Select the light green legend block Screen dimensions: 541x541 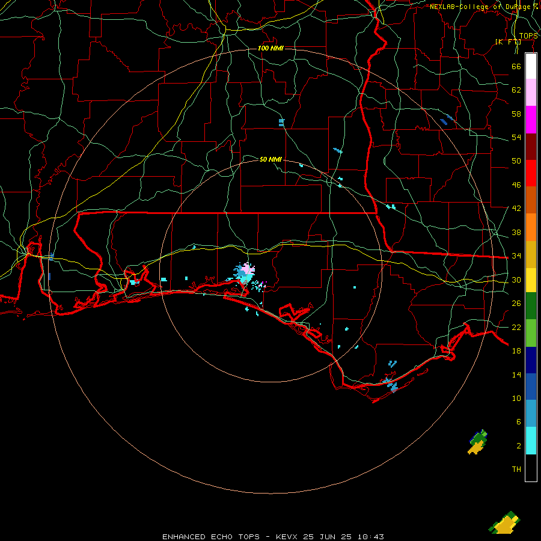531,333
